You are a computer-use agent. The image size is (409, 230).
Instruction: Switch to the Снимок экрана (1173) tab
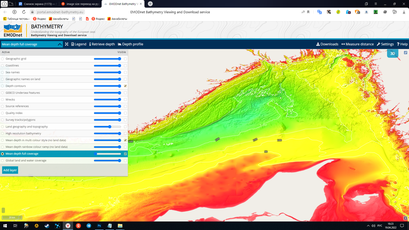(x=37, y=4)
